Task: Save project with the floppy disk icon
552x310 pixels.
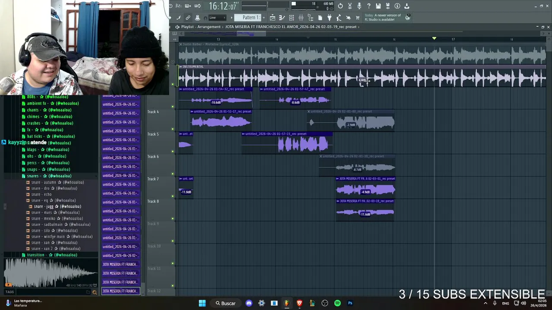Action: click(378, 6)
